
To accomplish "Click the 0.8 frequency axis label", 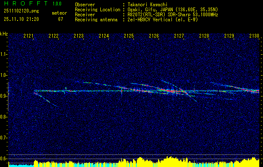I will (x=3, y=117).
